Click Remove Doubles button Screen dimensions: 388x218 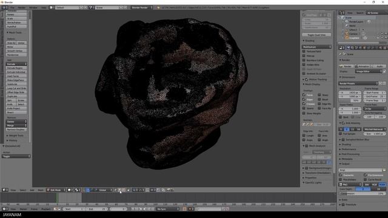pyautogui.click(x=16, y=130)
